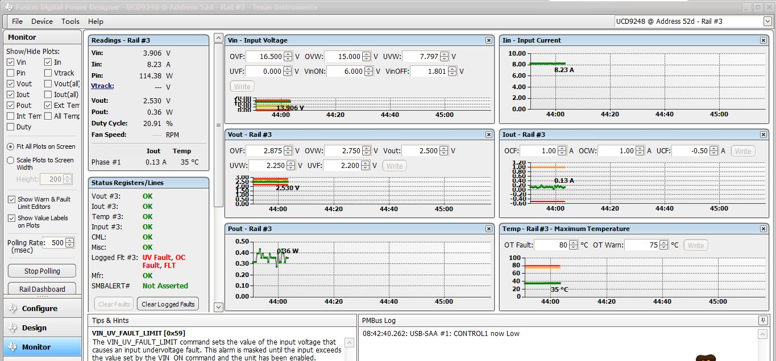Decrease OT Warn 75 using down spinner

[x=663, y=248]
